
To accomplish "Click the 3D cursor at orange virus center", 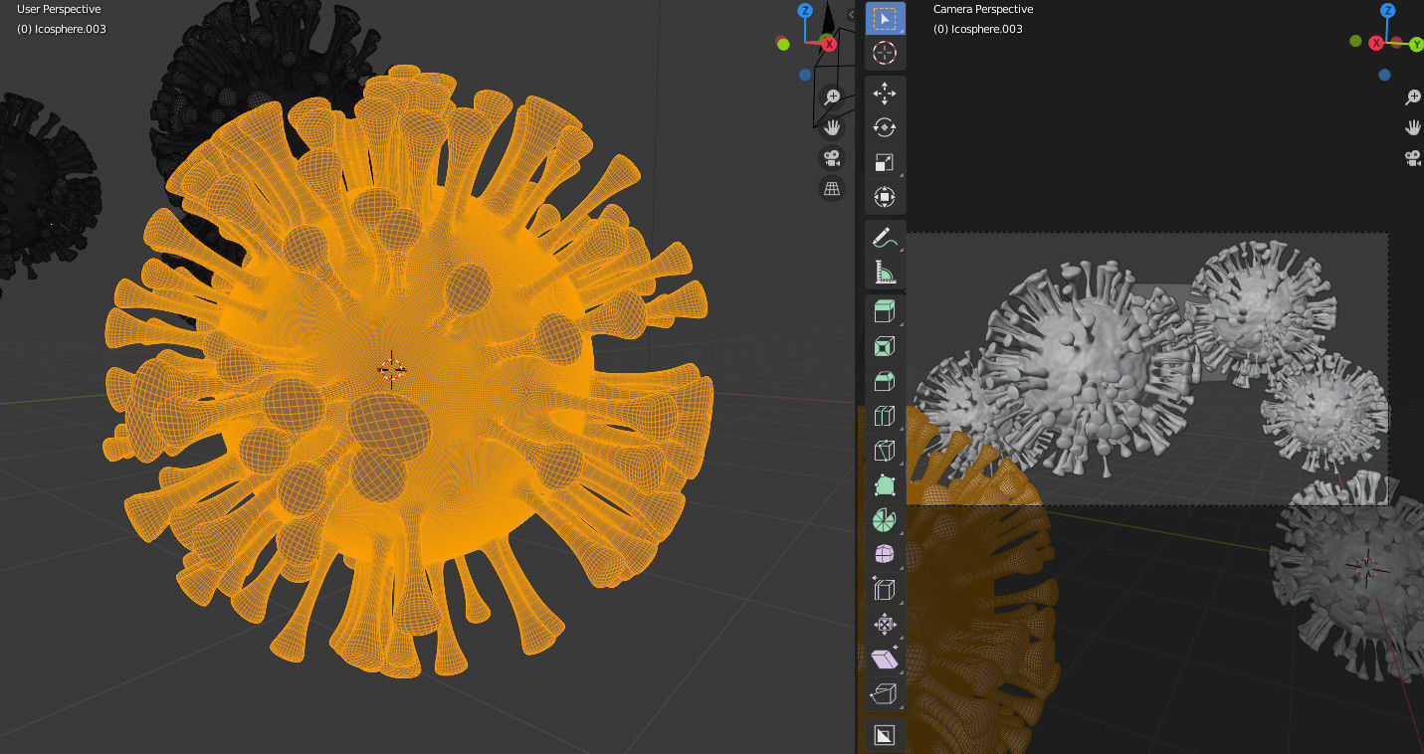I will 392,369.
